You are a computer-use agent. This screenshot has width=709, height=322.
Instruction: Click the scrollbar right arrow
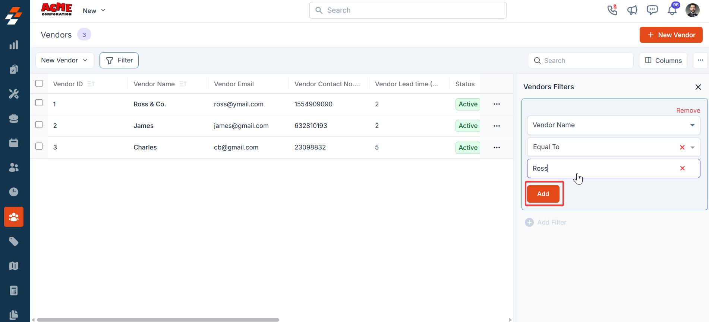tap(510, 320)
